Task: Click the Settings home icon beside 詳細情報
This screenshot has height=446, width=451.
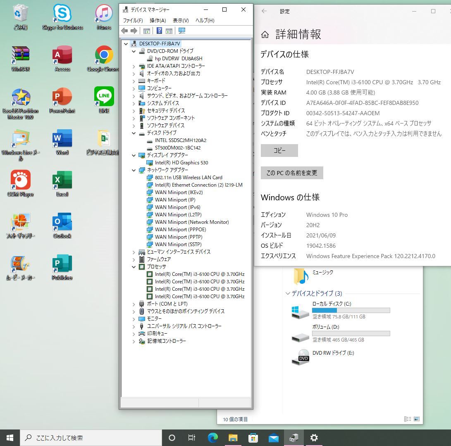Action: pos(265,35)
